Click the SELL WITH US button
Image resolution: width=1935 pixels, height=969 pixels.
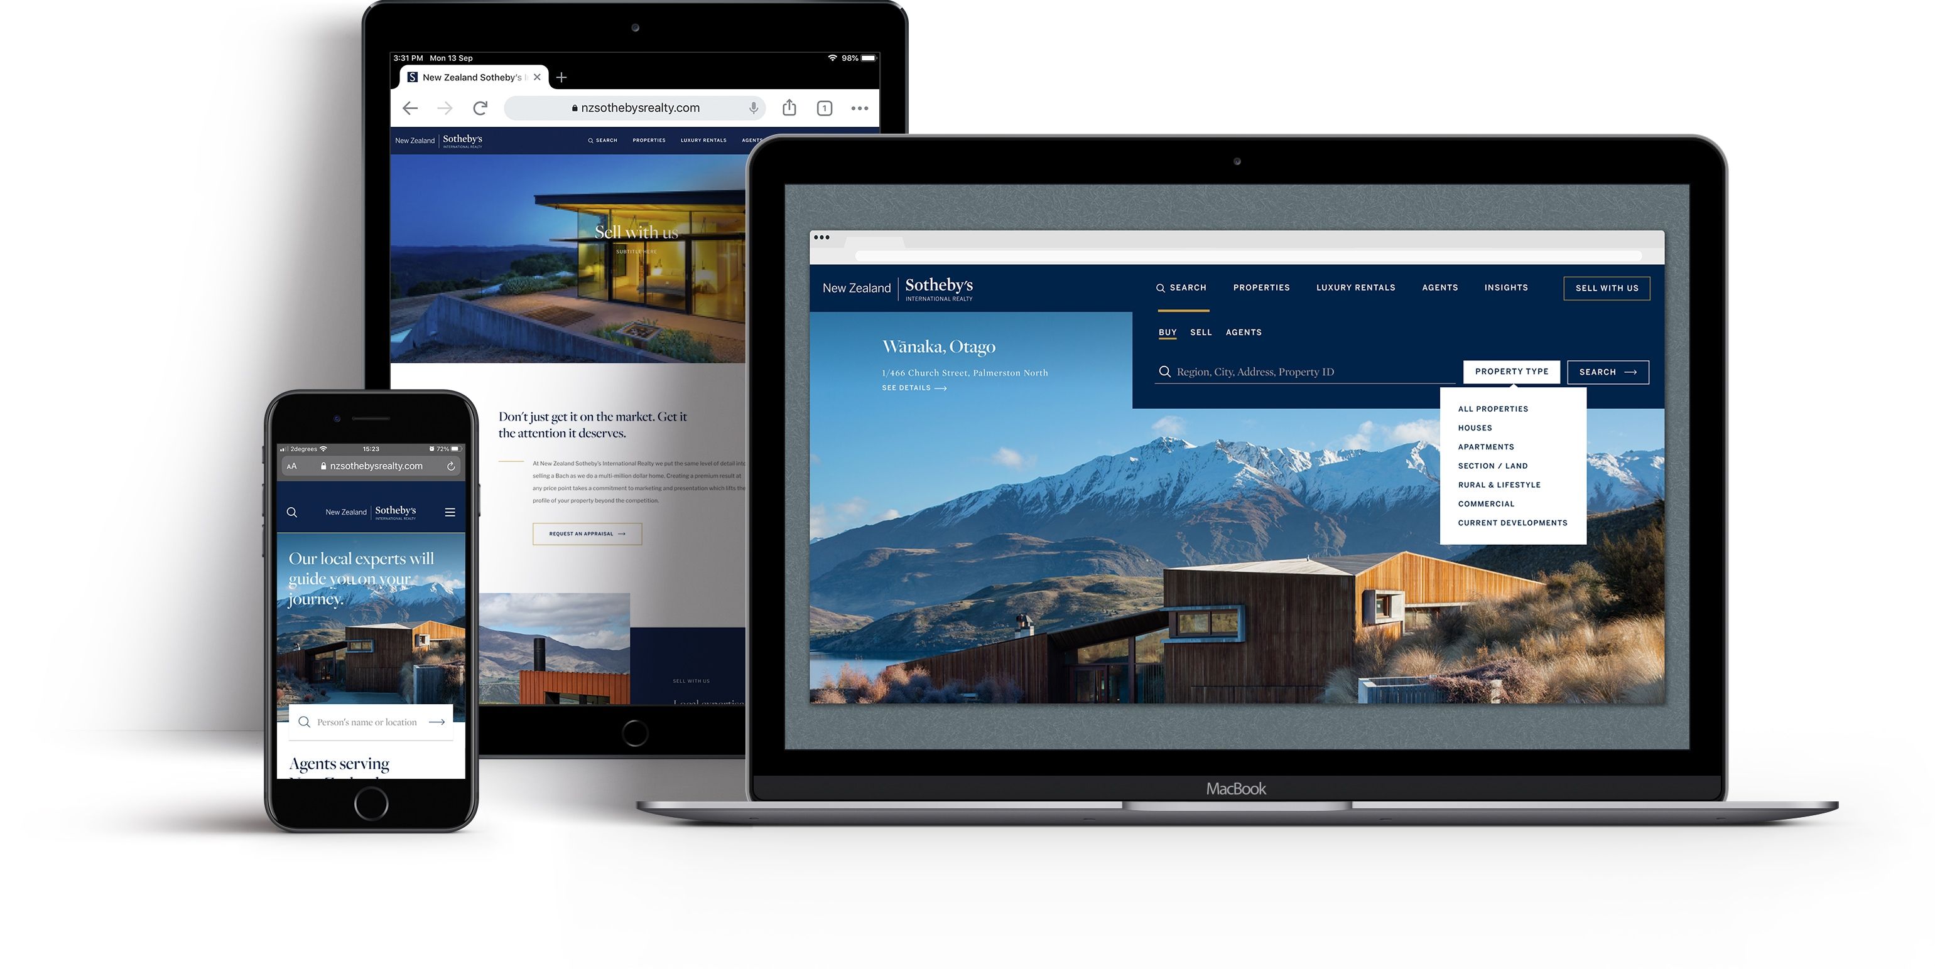(1607, 288)
